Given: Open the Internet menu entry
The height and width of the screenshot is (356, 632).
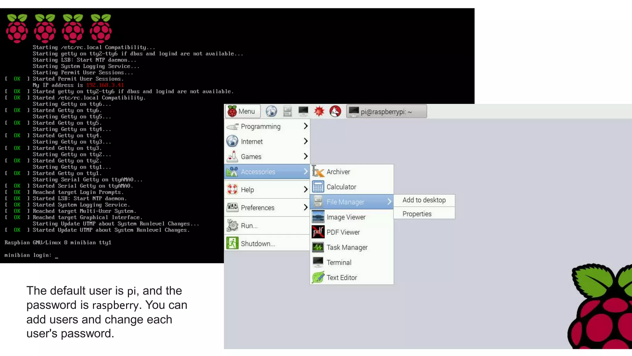Looking at the screenshot, I should coord(267,142).
